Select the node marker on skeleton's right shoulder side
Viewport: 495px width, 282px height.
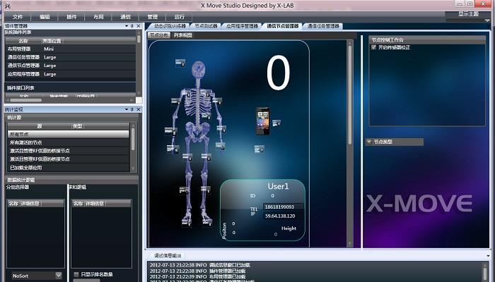tap(217, 101)
